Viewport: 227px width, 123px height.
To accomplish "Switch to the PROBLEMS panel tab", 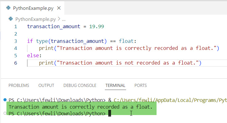I will pyautogui.click(x=19, y=85).
